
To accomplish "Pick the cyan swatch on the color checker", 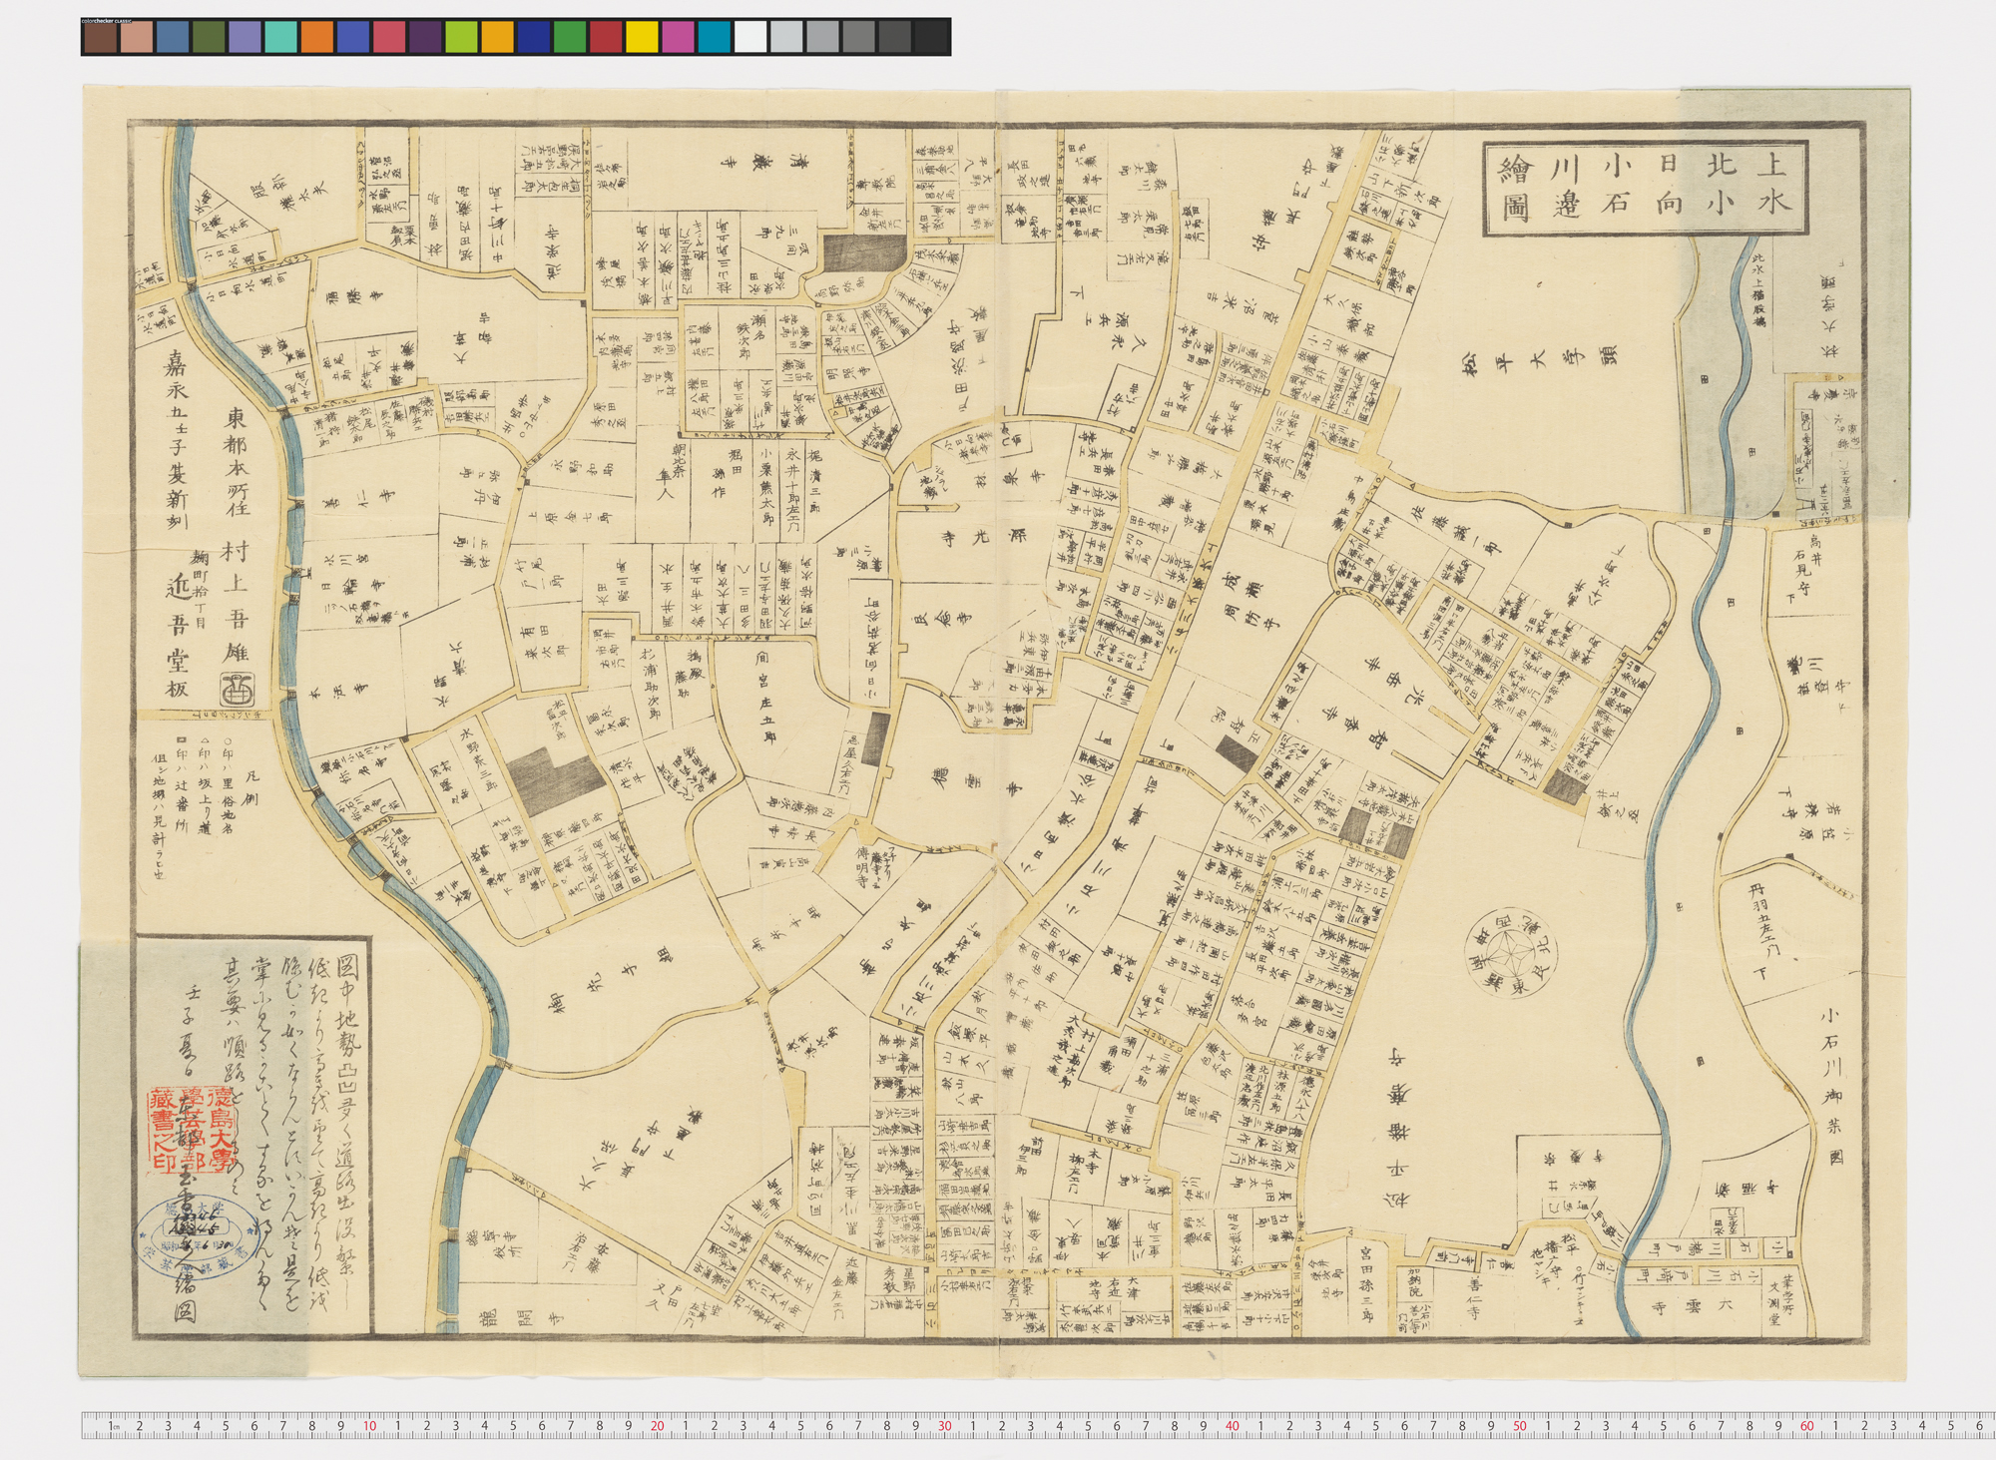I will tap(714, 37).
